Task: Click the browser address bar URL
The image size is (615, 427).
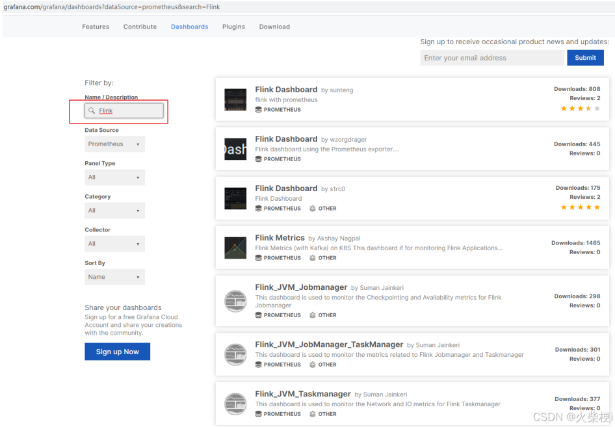Action: [x=112, y=6]
